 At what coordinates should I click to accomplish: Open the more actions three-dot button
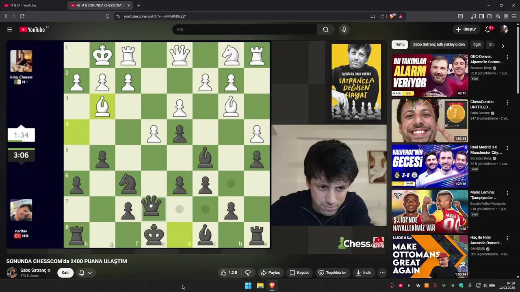[x=382, y=273]
